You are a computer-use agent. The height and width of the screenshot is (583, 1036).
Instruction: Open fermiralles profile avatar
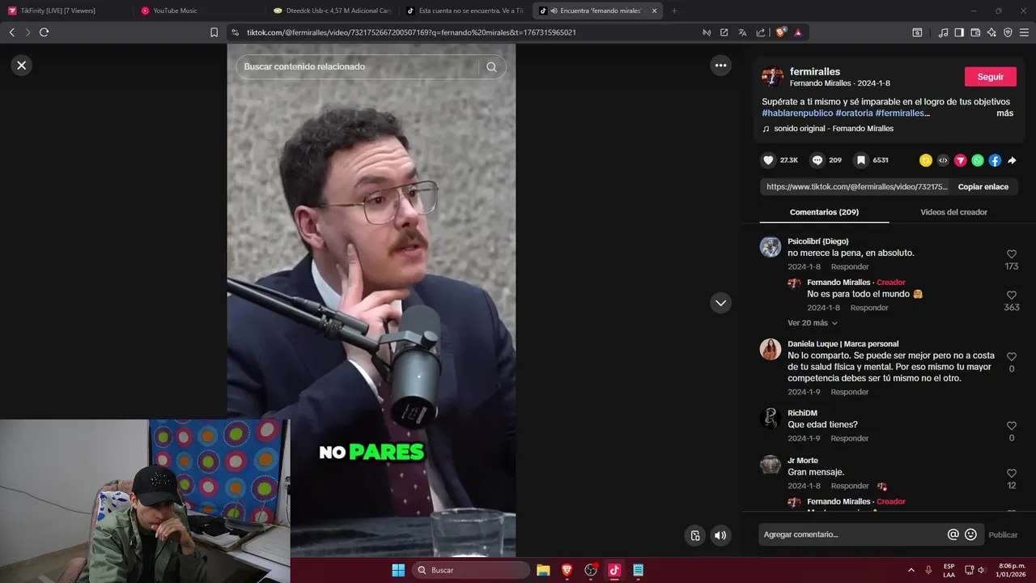[x=772, y=77]
